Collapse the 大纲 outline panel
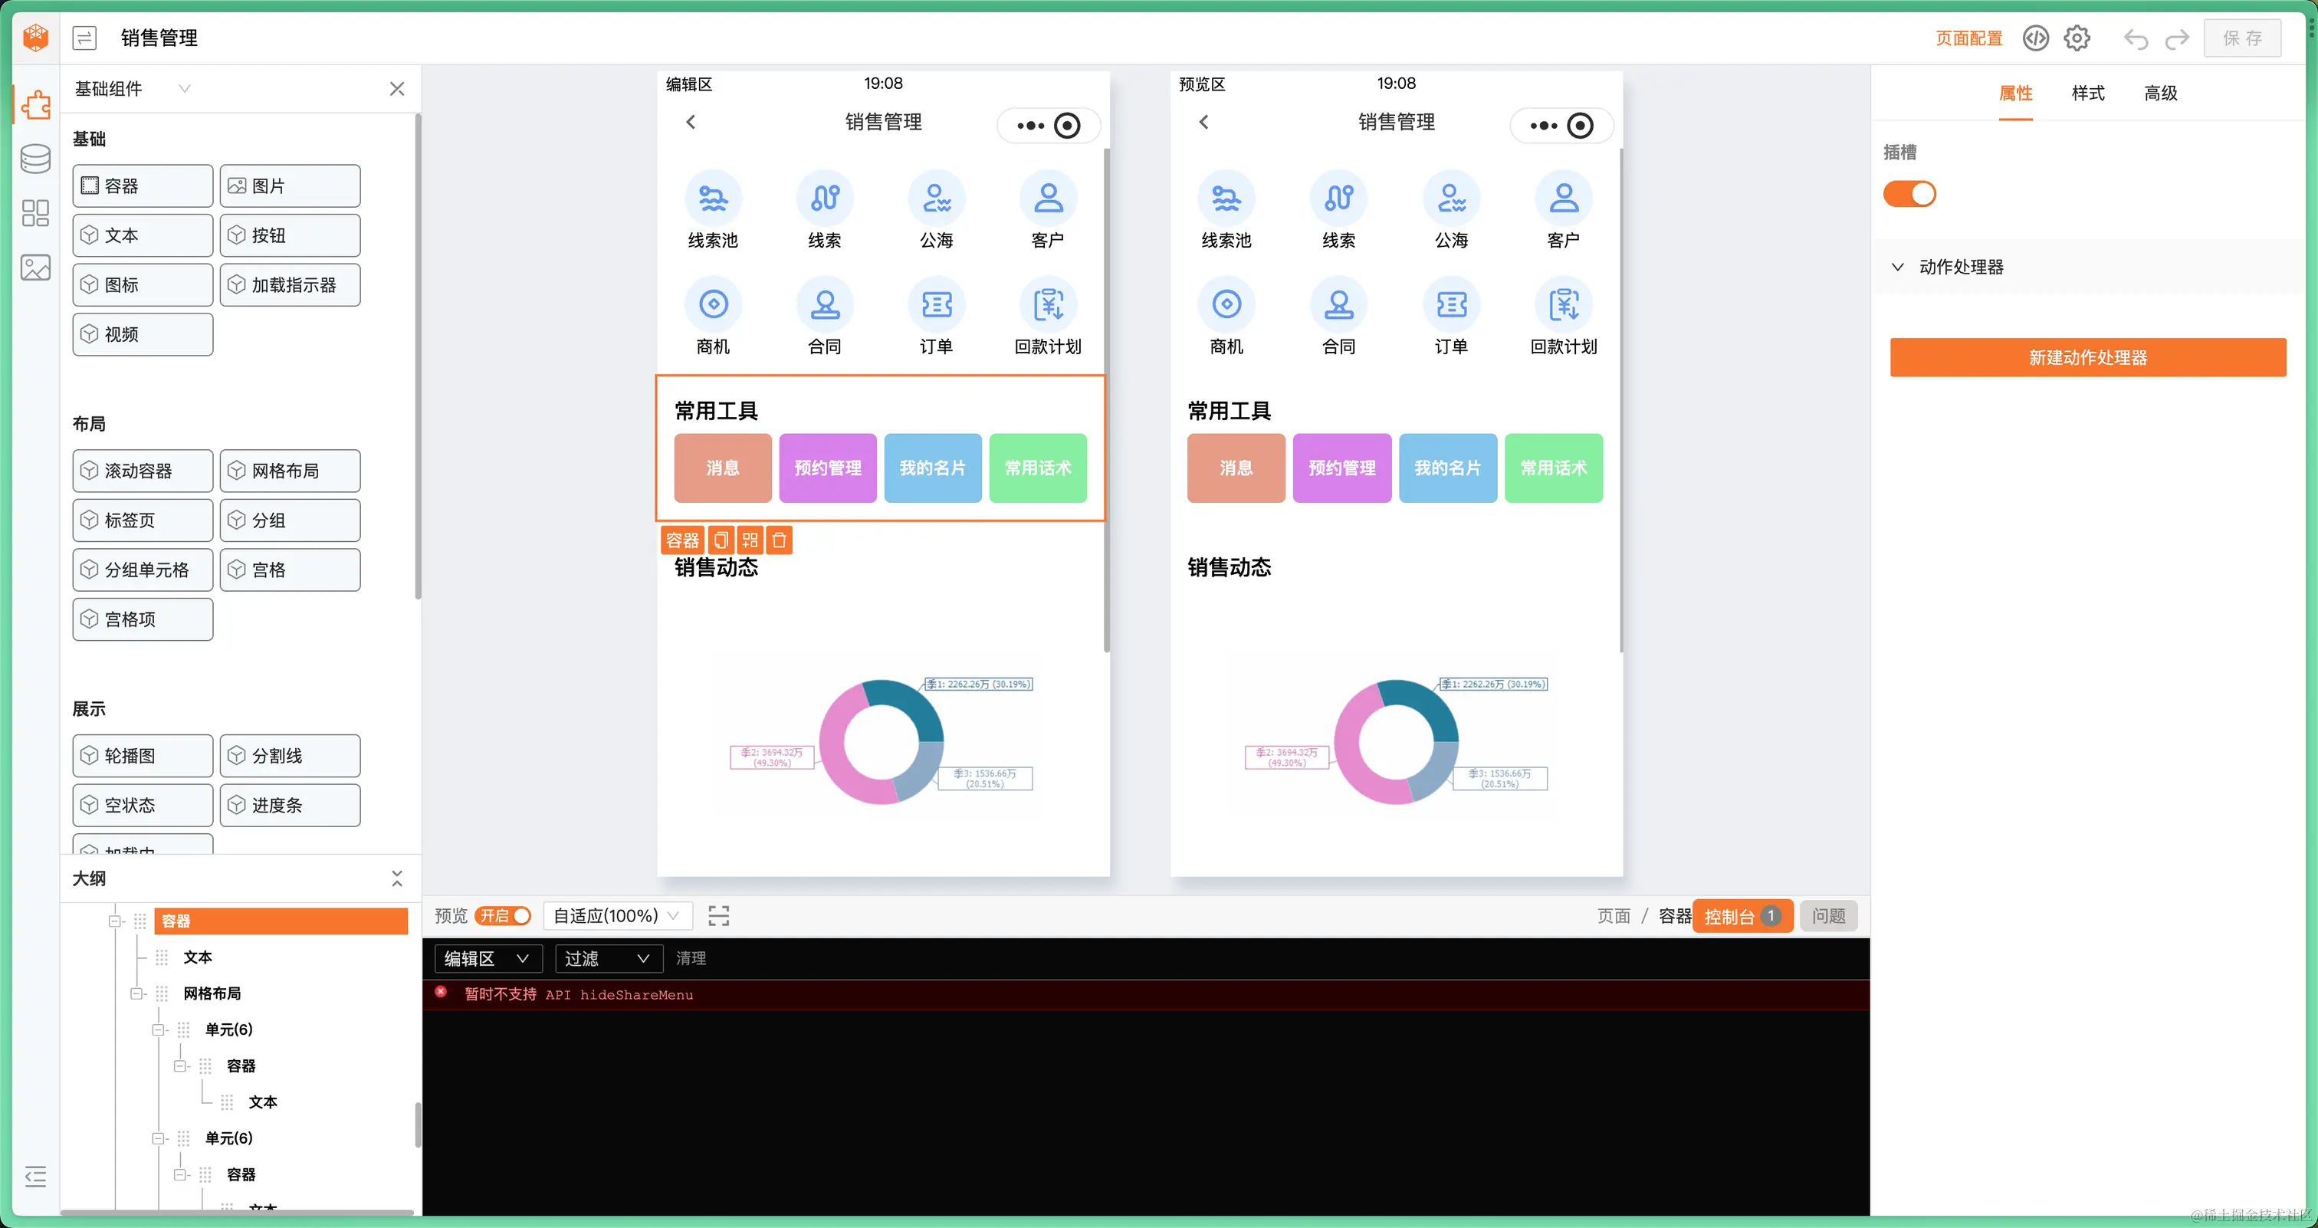The height and width of the screenshot is (1228, 2318). pyautogui.click(x=397, y=878)
